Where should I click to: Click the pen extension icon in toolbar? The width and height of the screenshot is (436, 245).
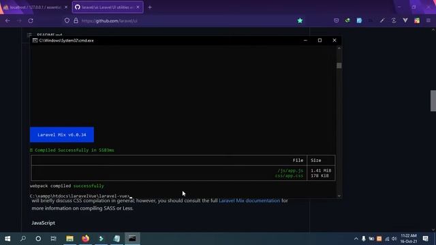coord(382,20)
